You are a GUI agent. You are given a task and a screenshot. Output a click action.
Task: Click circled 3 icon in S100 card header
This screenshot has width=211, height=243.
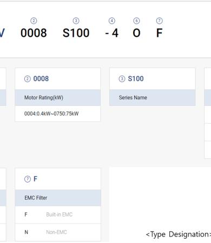122,79
